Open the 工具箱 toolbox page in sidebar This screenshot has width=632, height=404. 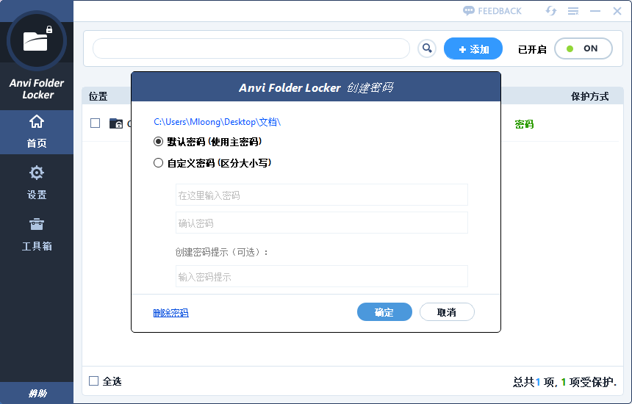(x=37, y=234)
